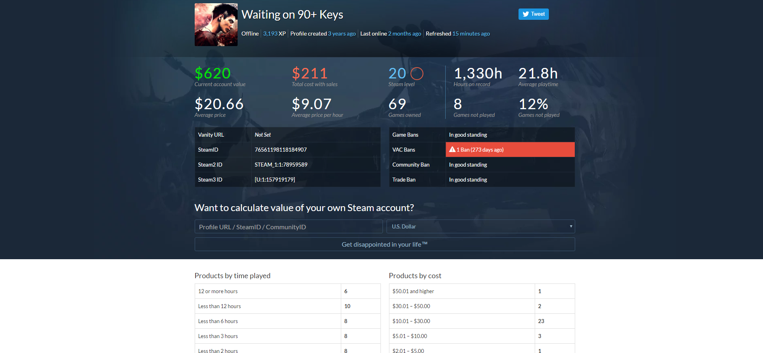This screenshot has height=353, width=763.
Task: Open the U.S. Dollar currency dropdown
Action: tap(481, 226)
